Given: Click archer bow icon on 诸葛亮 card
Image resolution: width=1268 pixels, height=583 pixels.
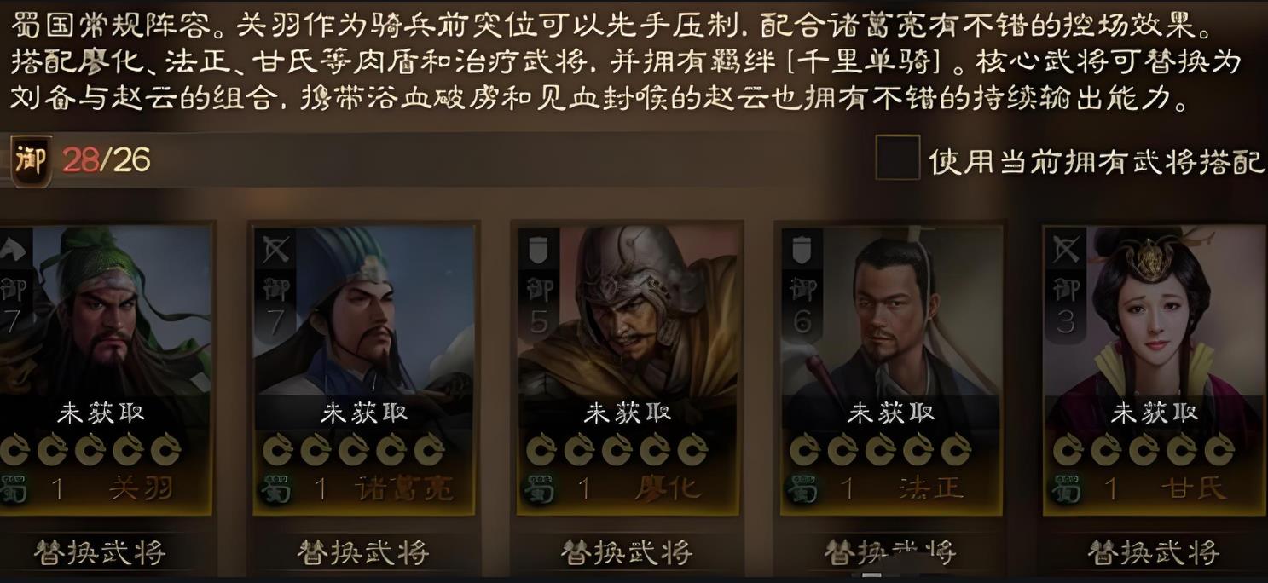Looking at the screenshot, I should point(275,249).
